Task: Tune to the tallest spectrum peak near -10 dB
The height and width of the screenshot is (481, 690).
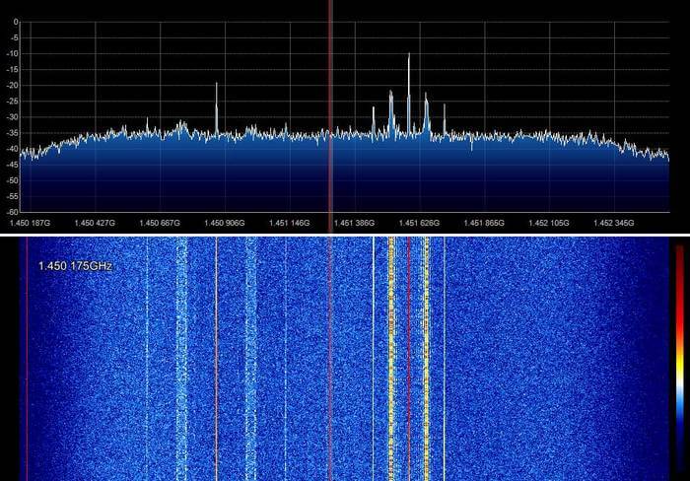Action: pos(409,93)
